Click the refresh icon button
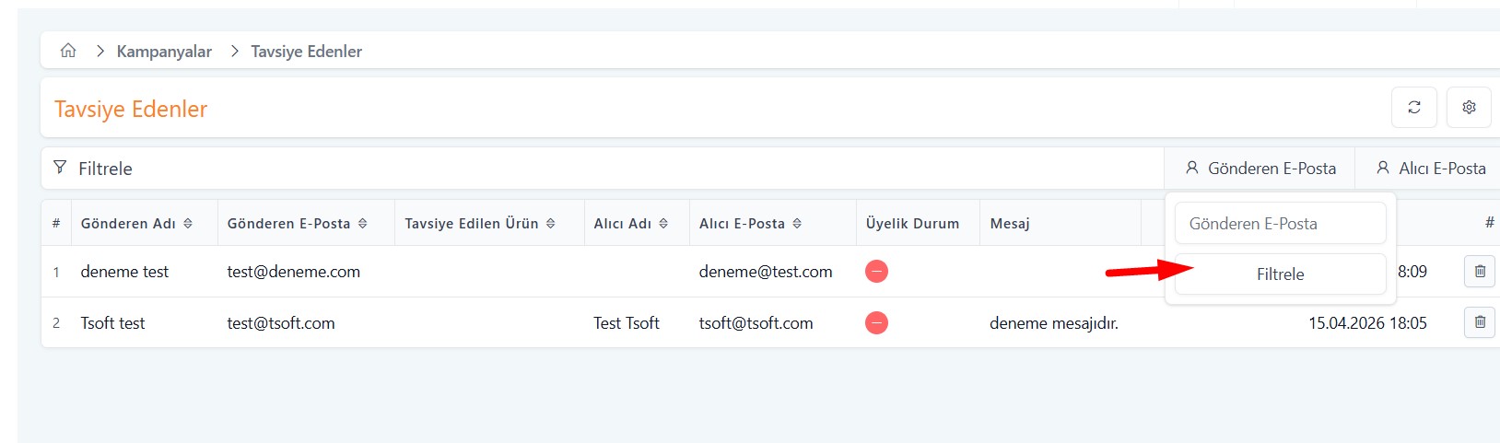The width and height of the screenshot is (1500, 443). (x=1413, y=108)
